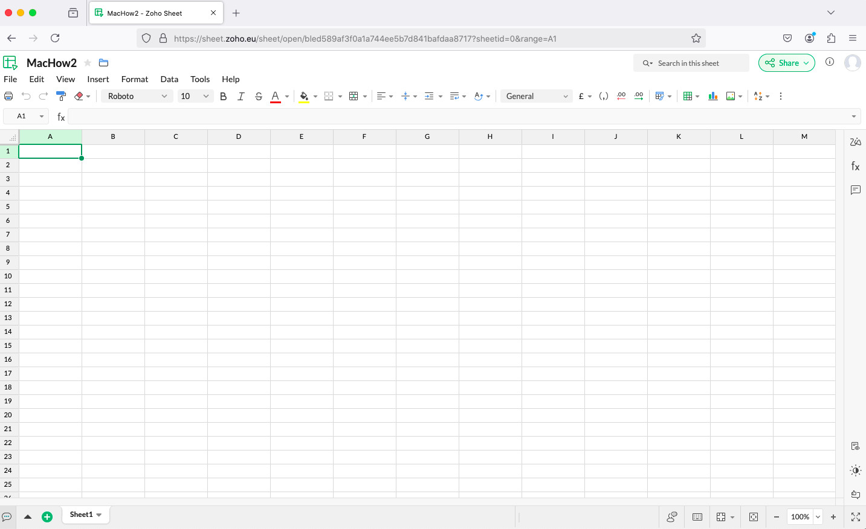Click the formula bar input field

(x=459, y=117)
